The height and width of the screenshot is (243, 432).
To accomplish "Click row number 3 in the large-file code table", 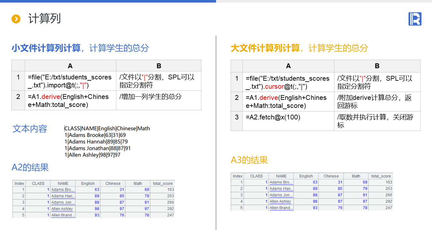I will 236,117.
